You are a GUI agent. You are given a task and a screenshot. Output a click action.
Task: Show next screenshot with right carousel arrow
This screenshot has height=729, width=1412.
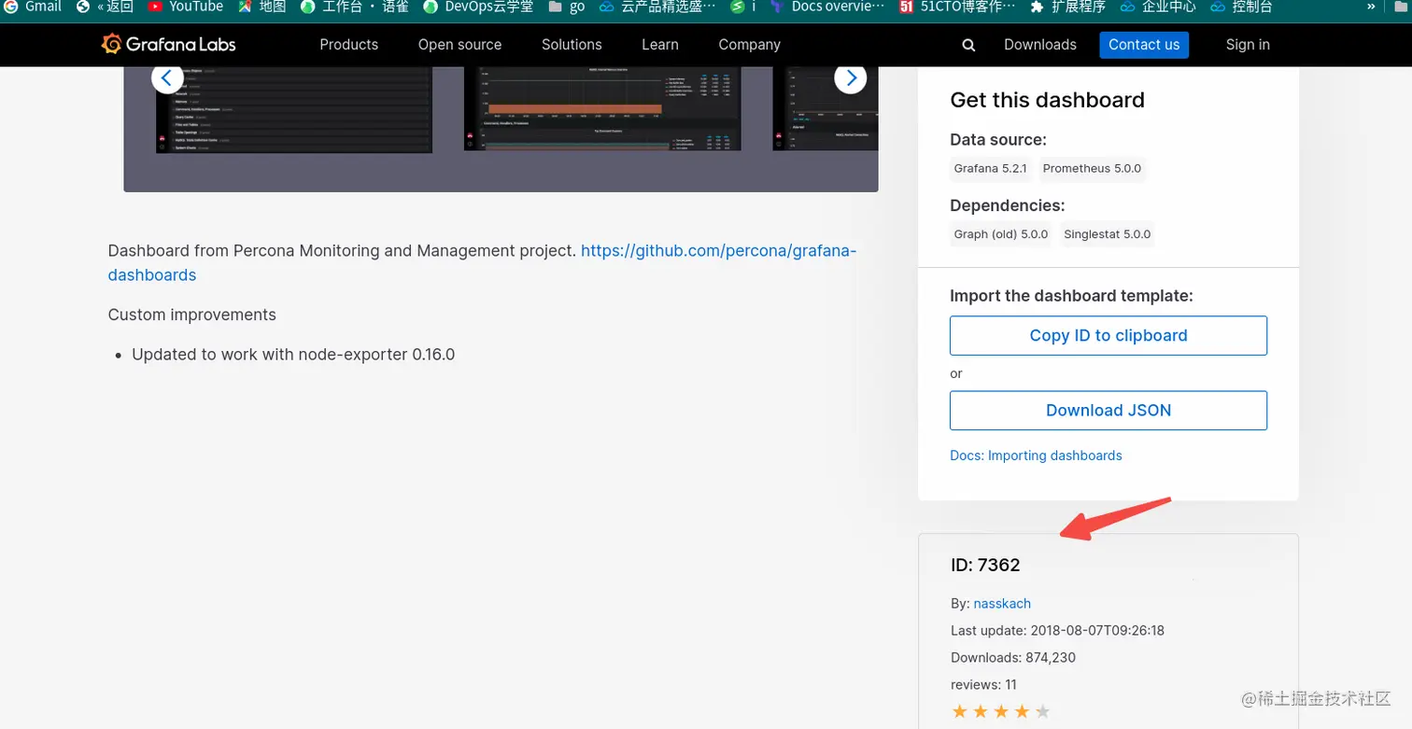click(851, 77)
